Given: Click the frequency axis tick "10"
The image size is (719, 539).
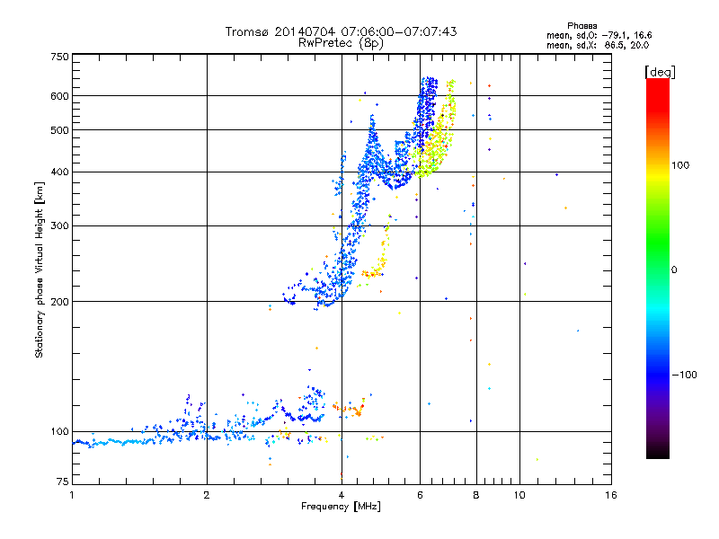Looking at the screenshot, I should pyautogui.click(x=519, y=495).
